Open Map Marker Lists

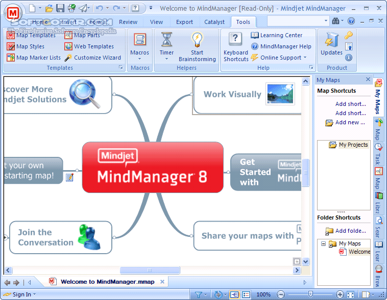click(x=34, y=58)
